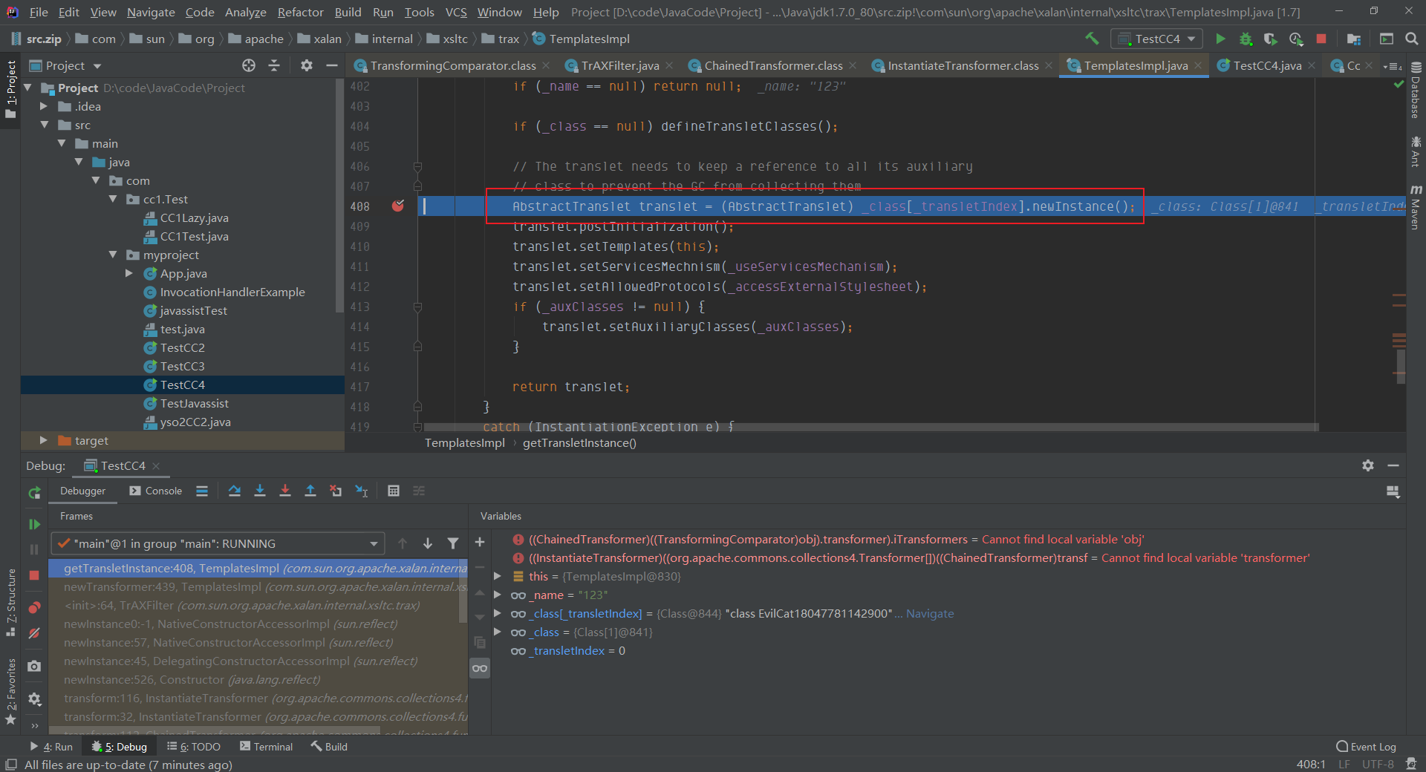This screenshot has width=1426, height=772.
Task: Click the Step Over debugger icon
Action: (x=235, y=491)
